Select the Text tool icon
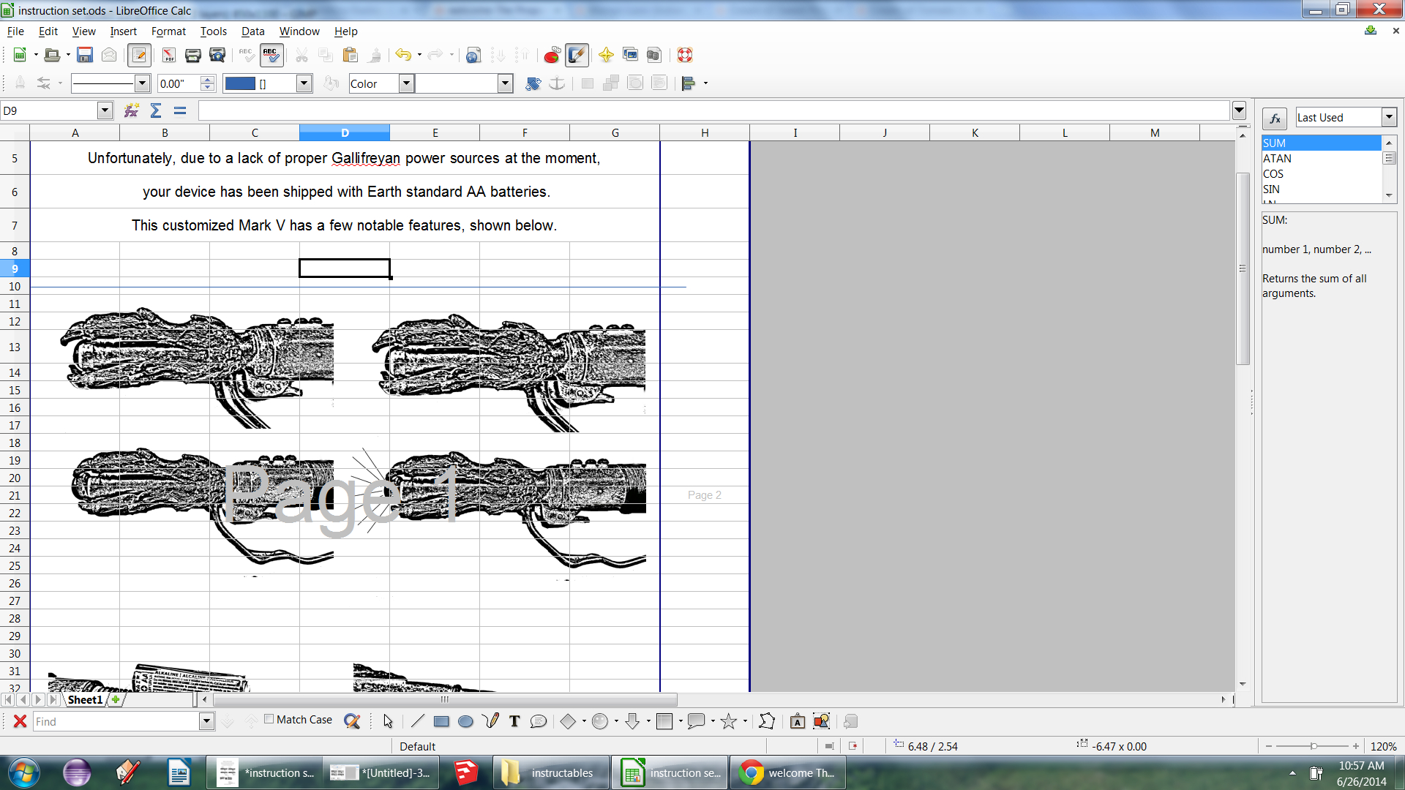Image resolution: width=1405 pixels, height=790 pixels. (514, 722)
